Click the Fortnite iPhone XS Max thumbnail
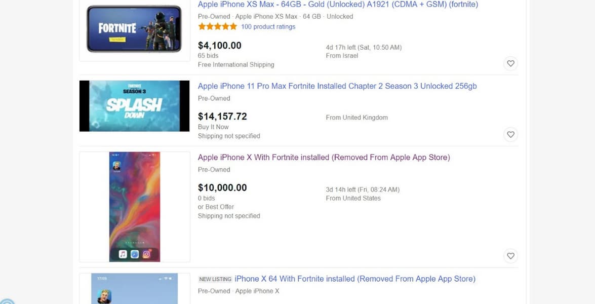The width and height of the screenshot is (595, 304). (134, 29)
